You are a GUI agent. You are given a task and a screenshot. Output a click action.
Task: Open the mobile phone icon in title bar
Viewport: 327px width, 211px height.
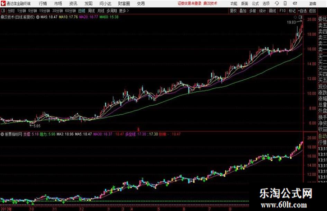tap(285, 3)
